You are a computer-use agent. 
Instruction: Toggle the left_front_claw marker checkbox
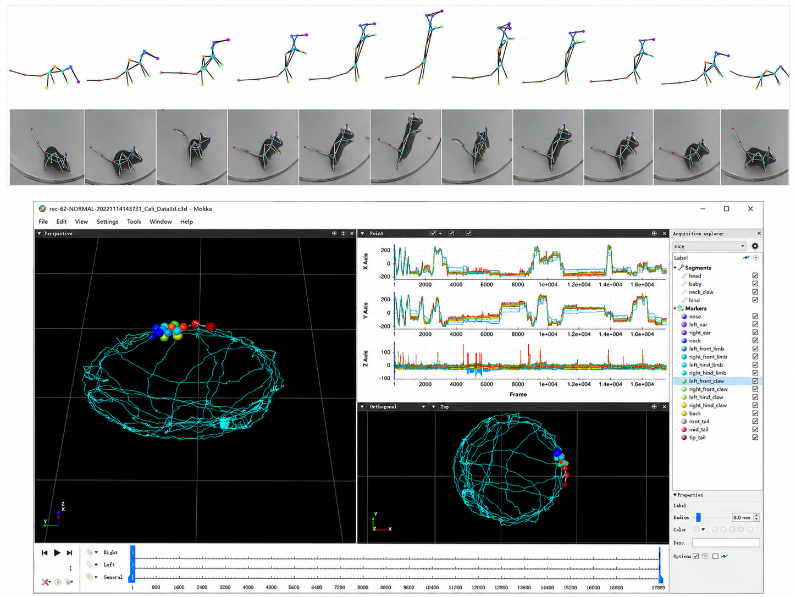point(755,381)
